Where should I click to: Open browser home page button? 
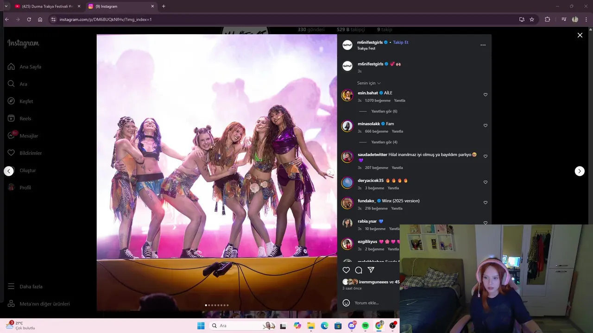coord(40,19)
